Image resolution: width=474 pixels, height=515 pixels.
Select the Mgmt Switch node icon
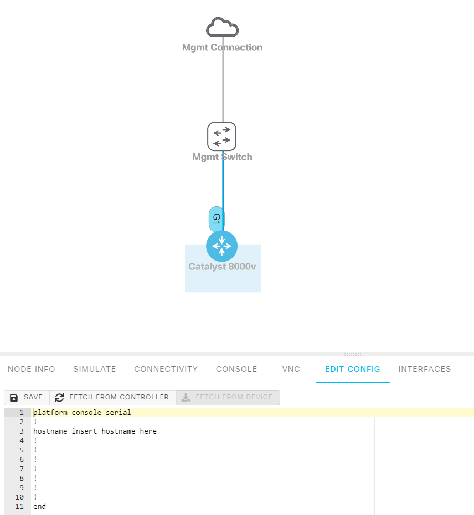coord(221,137)
